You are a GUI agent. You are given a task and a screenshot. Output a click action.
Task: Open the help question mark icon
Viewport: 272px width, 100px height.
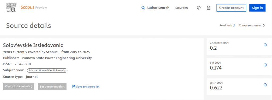point(199,8)
